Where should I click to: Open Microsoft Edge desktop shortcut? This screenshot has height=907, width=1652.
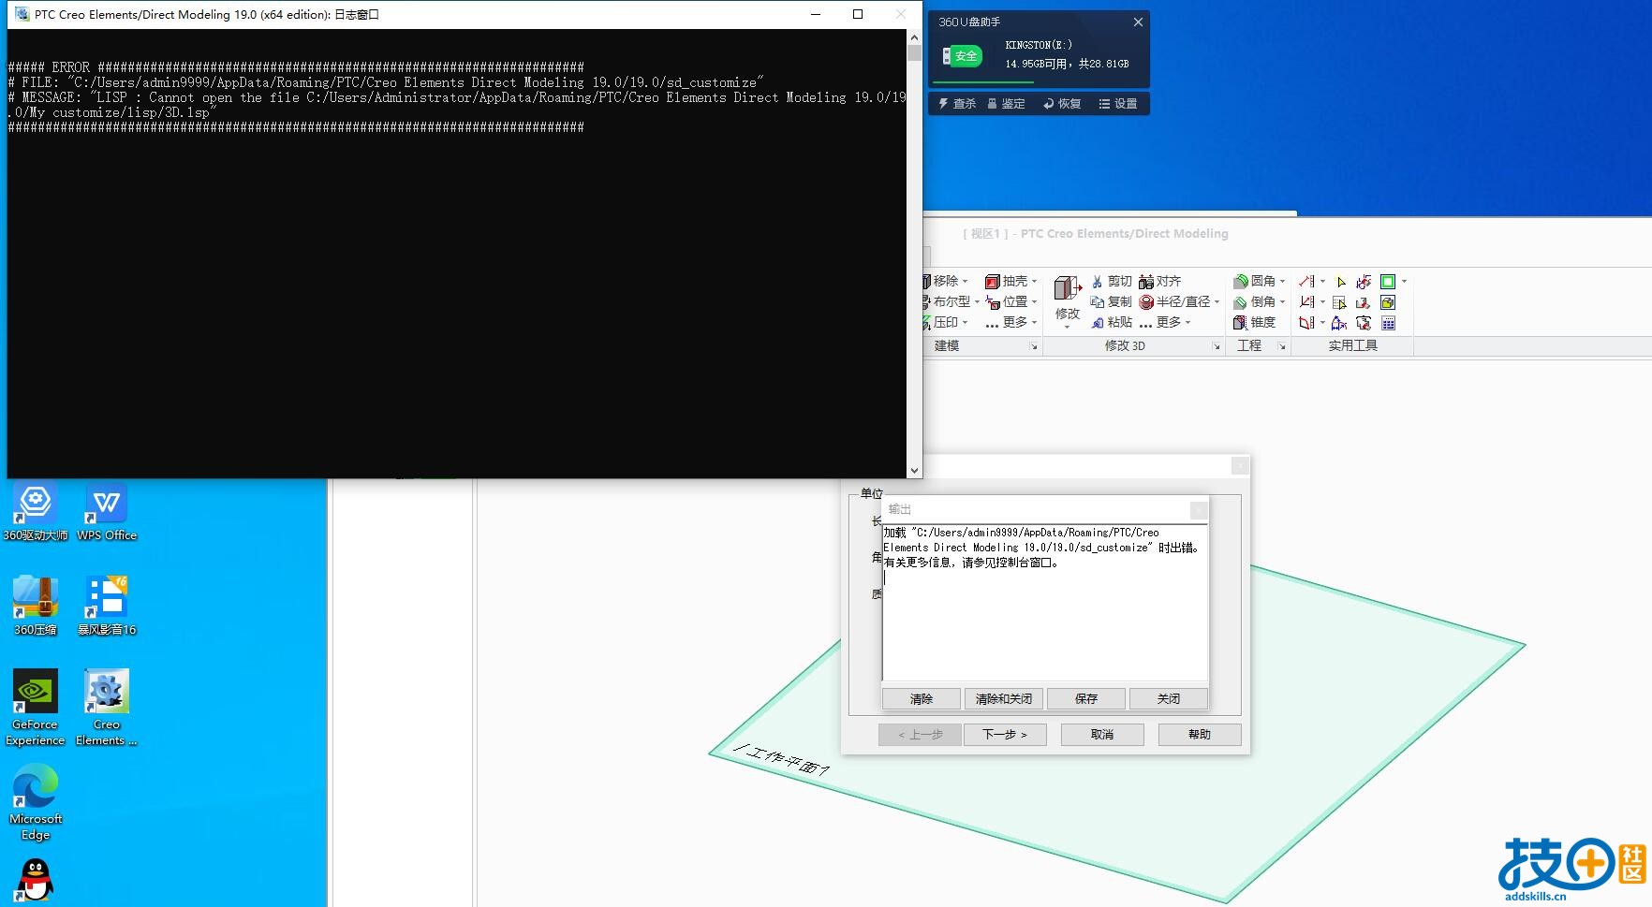(36, 802)
